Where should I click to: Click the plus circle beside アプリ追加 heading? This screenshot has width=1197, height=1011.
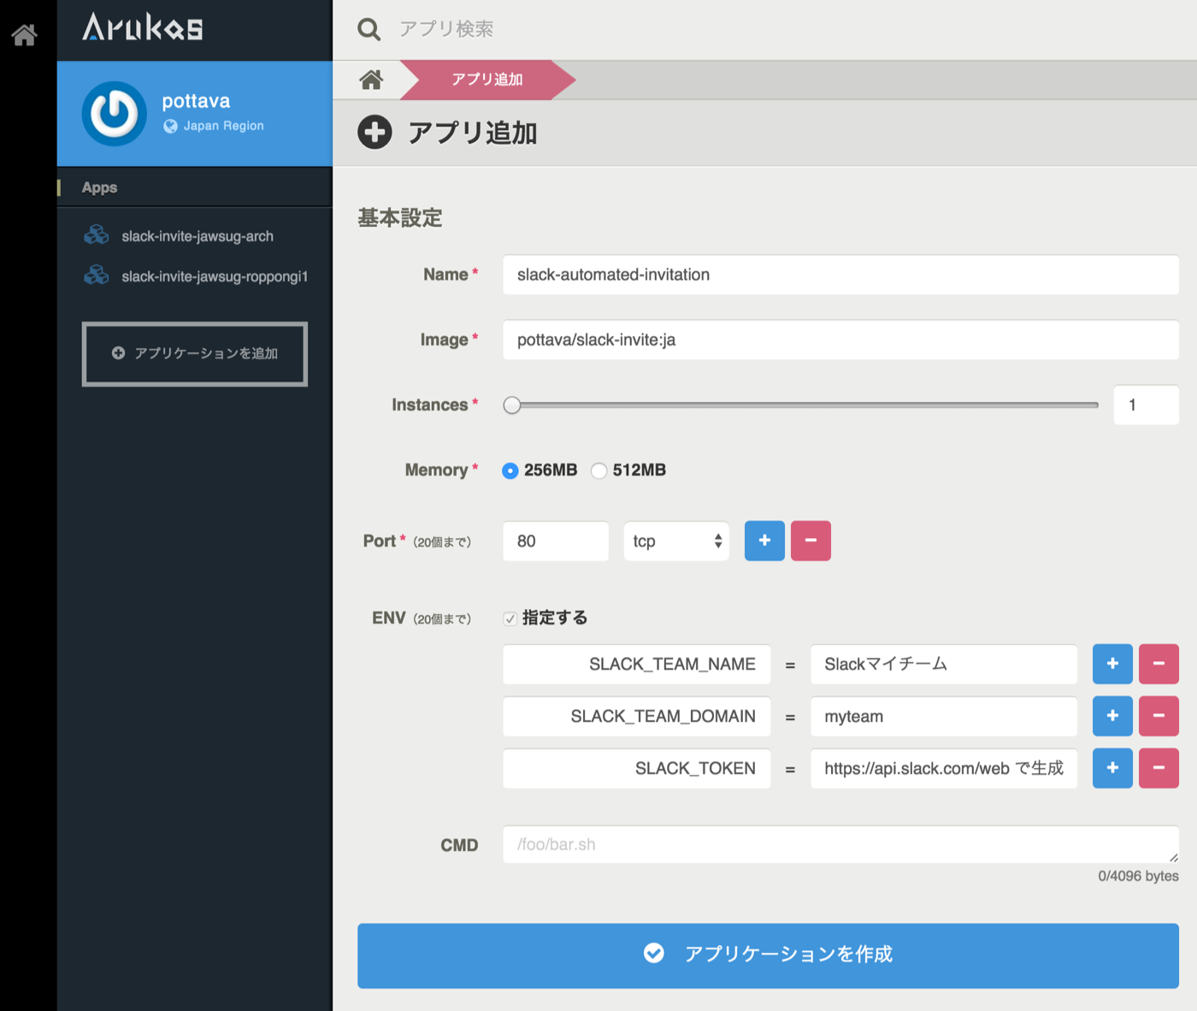pos(374,133)
